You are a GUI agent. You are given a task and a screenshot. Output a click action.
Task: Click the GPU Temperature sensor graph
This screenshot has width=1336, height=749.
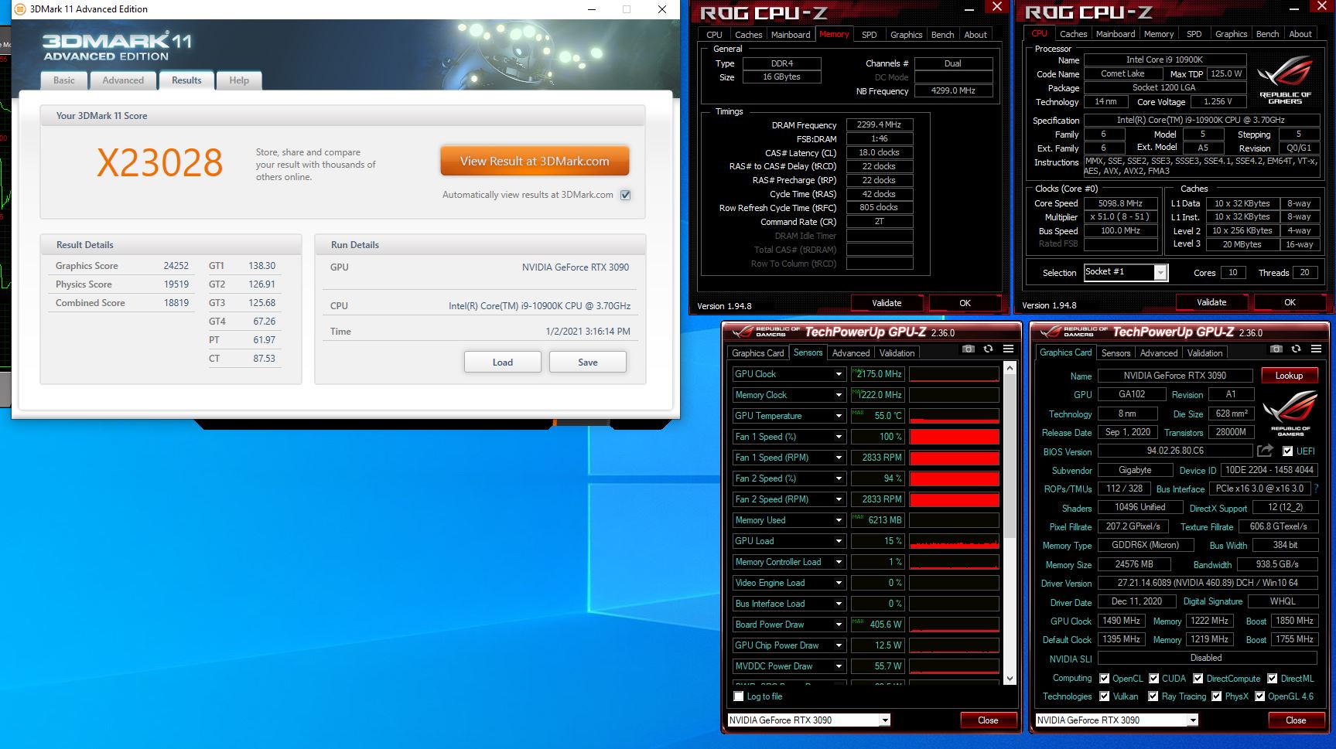[954, 416]
